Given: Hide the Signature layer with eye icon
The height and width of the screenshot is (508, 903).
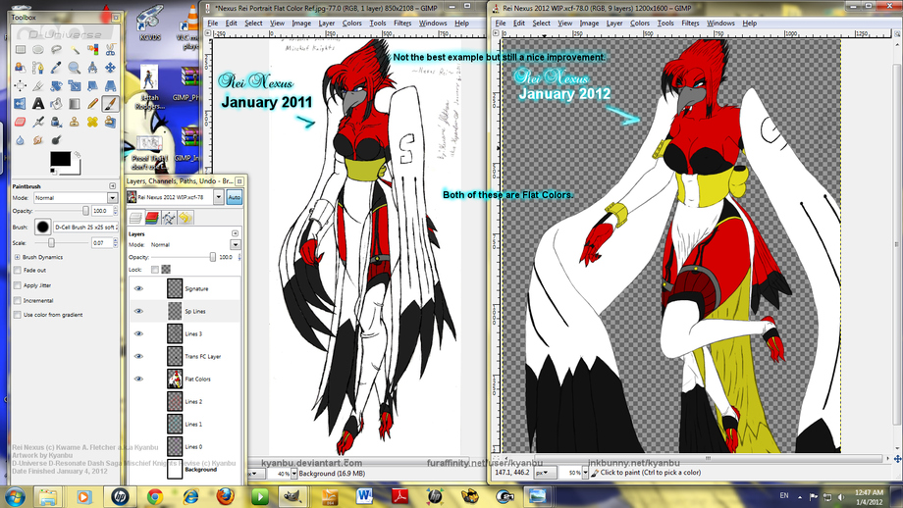Looking at the screenshot, I should click(138, 288).
